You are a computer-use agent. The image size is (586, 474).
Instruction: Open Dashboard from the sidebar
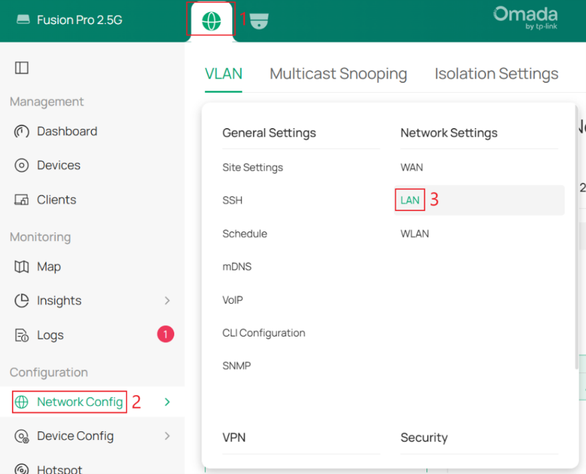[x=67, y=132]
